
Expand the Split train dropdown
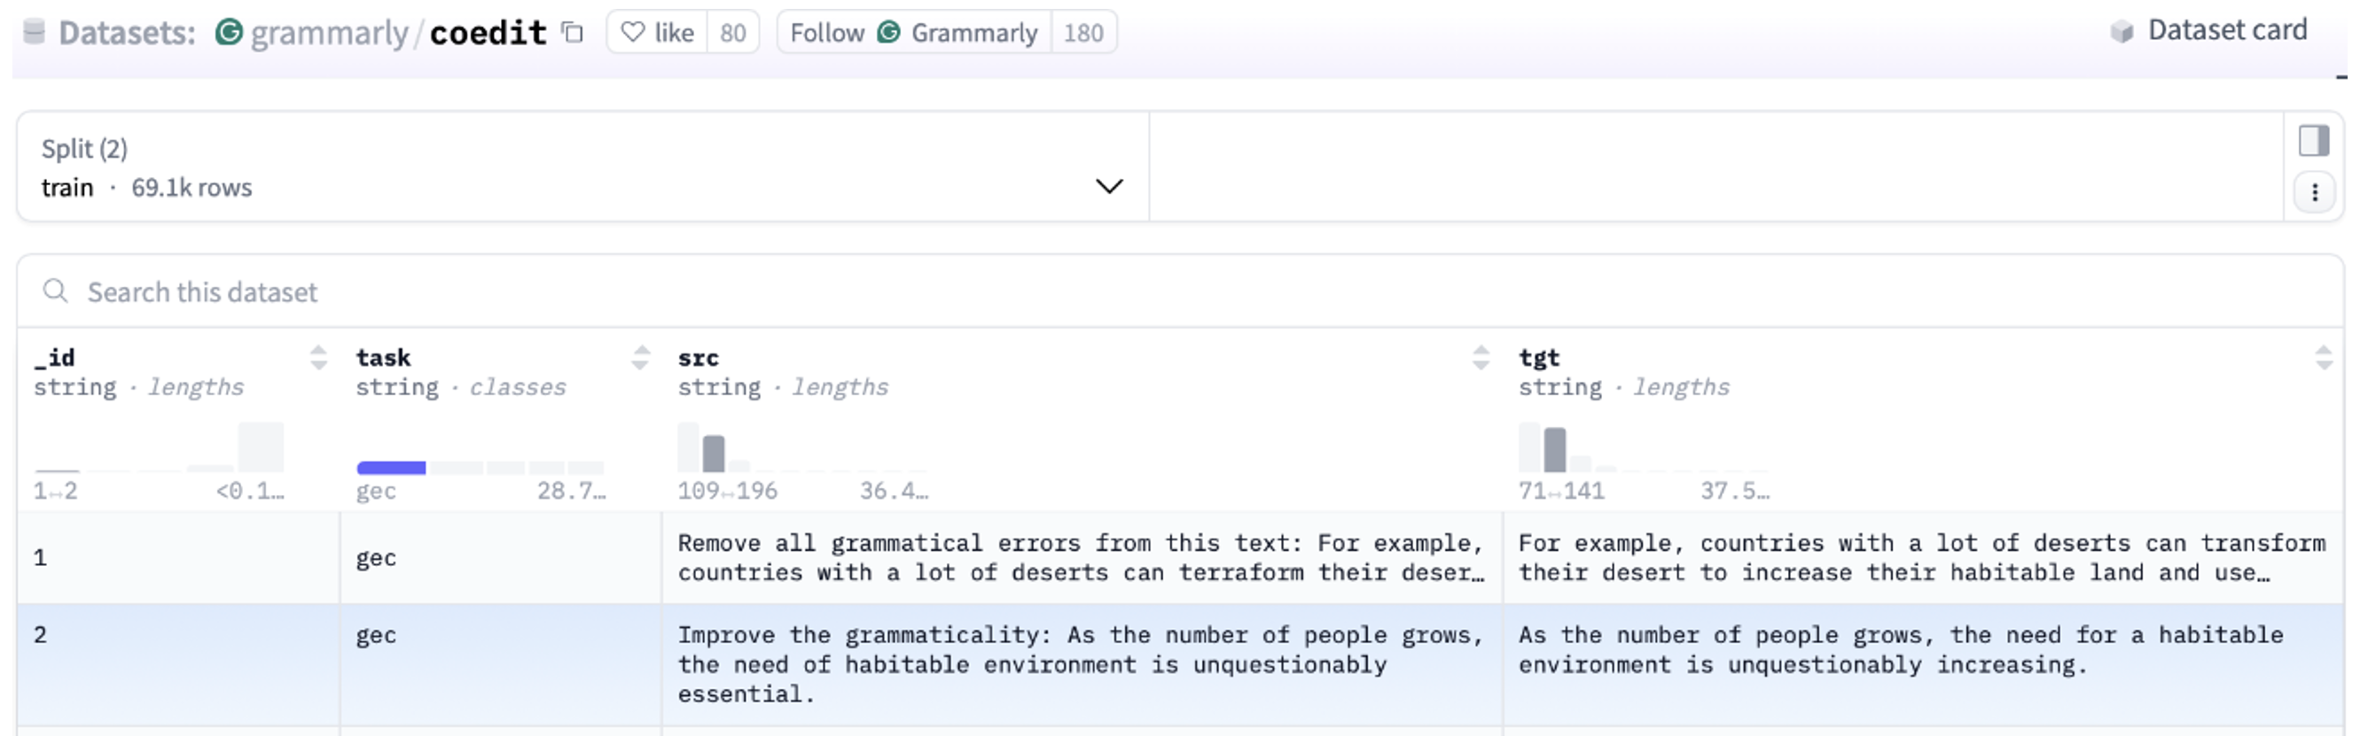click(1108, 187)
